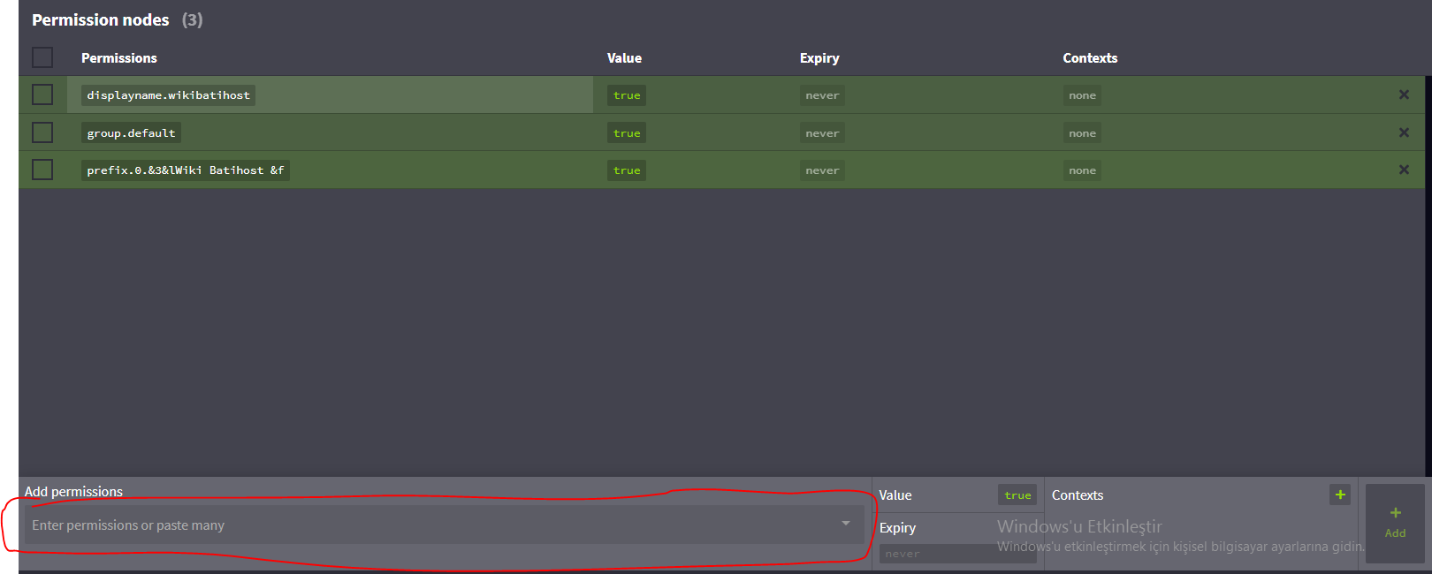The height and width of the screenshot is (574, 1432).
Task: Tick the prefix.0 row checkbox
Action: pos(42,170)
